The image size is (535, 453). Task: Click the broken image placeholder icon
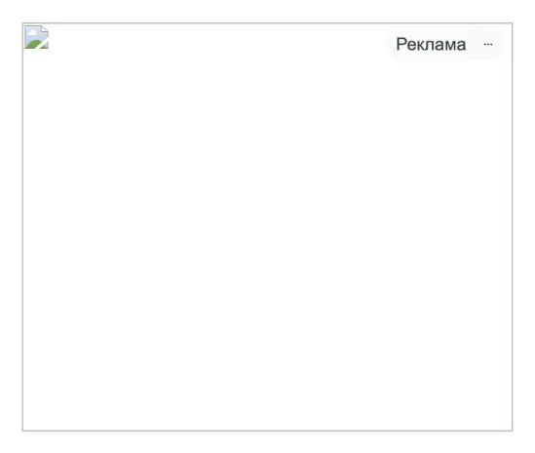pos(36,37)
